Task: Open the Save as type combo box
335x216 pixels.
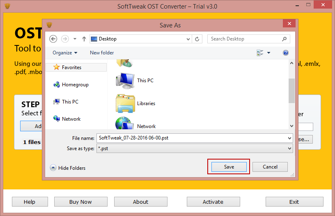Action: tap(195, 148)
